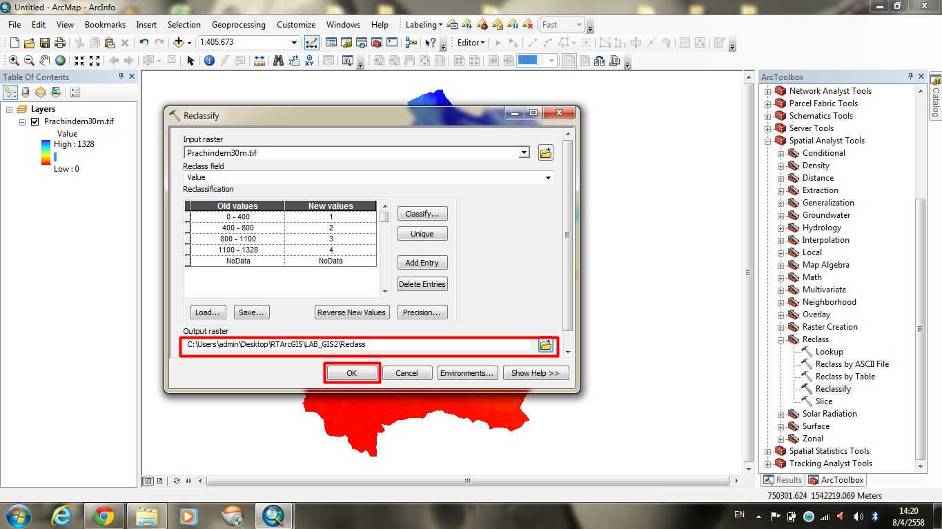This screenshot has width=942, height=529.
Task: Open the ArcToolbox red toolbox icon
Action: pos(377,43)
